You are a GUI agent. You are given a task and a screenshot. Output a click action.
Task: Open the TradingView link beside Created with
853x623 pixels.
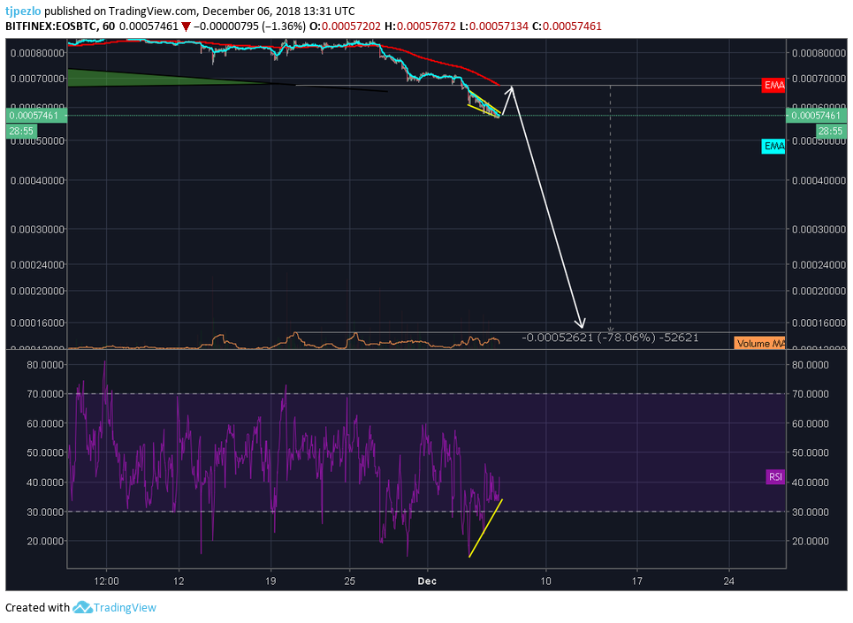pos(125,607)
